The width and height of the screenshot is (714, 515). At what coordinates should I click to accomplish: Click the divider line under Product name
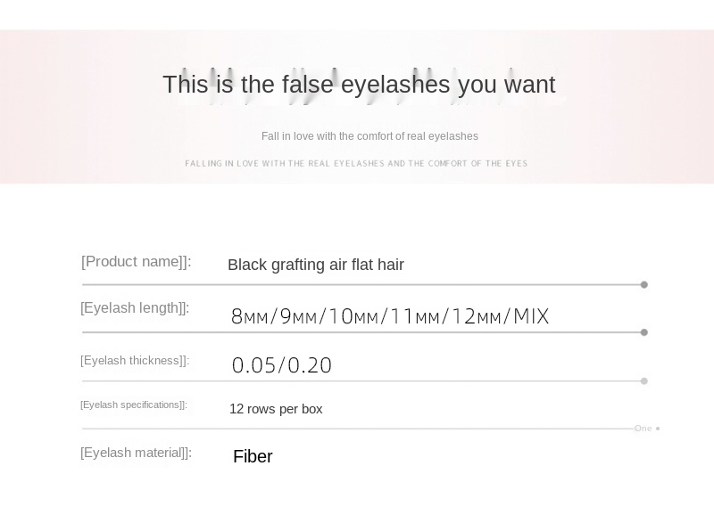pos(361,284)
